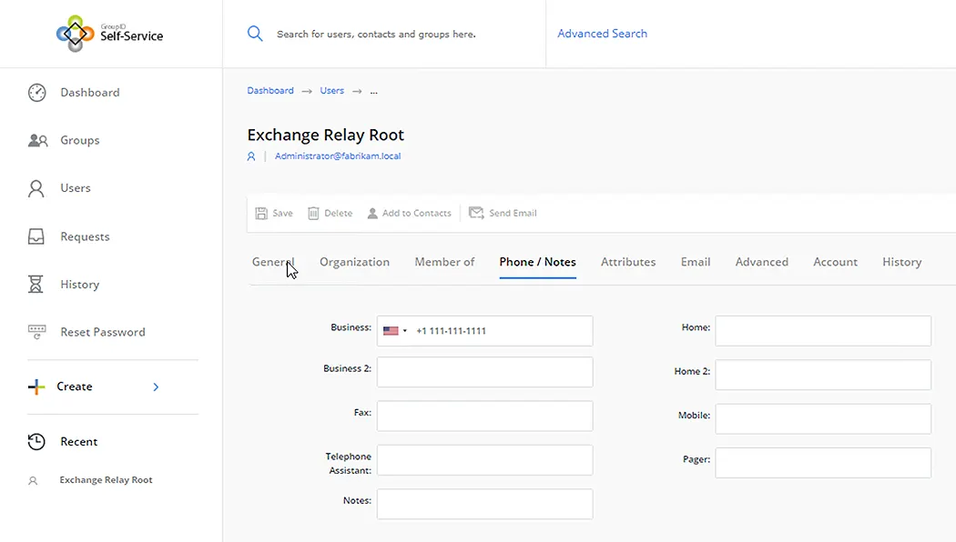Screen dimensions: 956x542
Task: Click the Telephone Assistant input field
Action: [484, 460]
